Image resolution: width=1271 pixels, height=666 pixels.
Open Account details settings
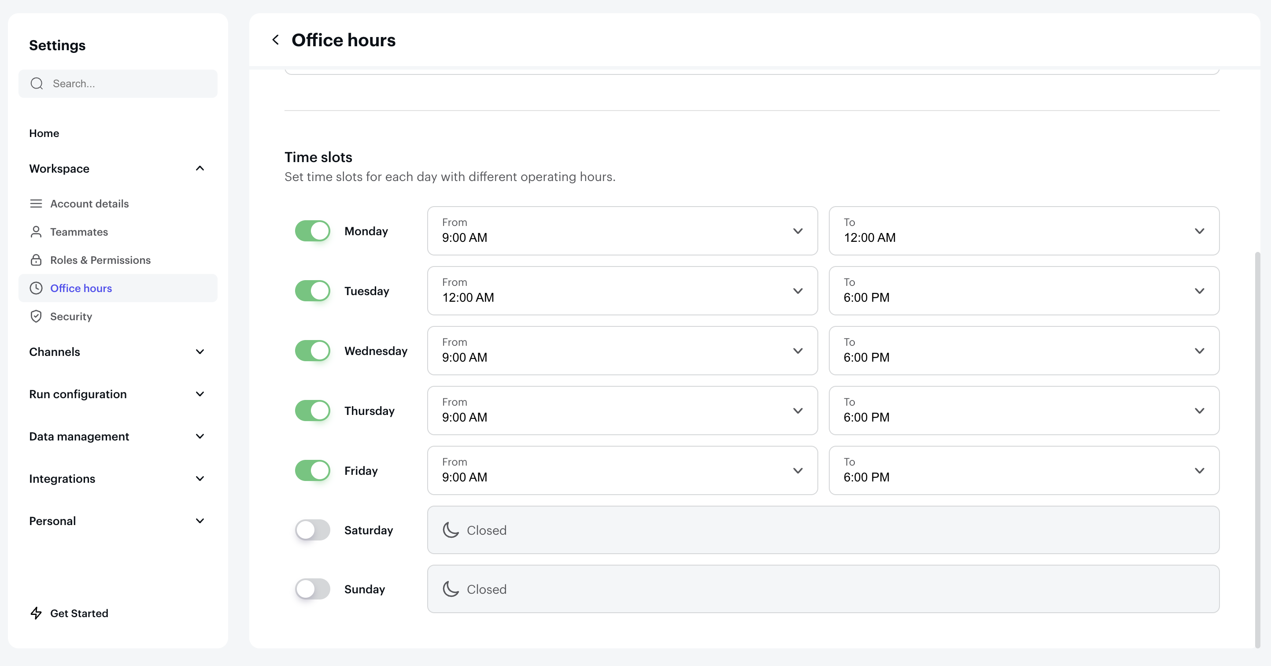coord(118,204)
